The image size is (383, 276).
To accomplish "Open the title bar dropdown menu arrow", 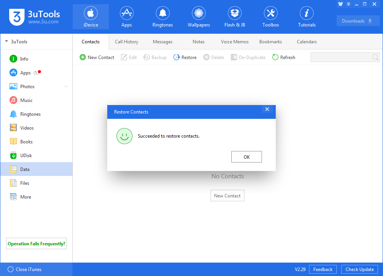I will 349,4.
